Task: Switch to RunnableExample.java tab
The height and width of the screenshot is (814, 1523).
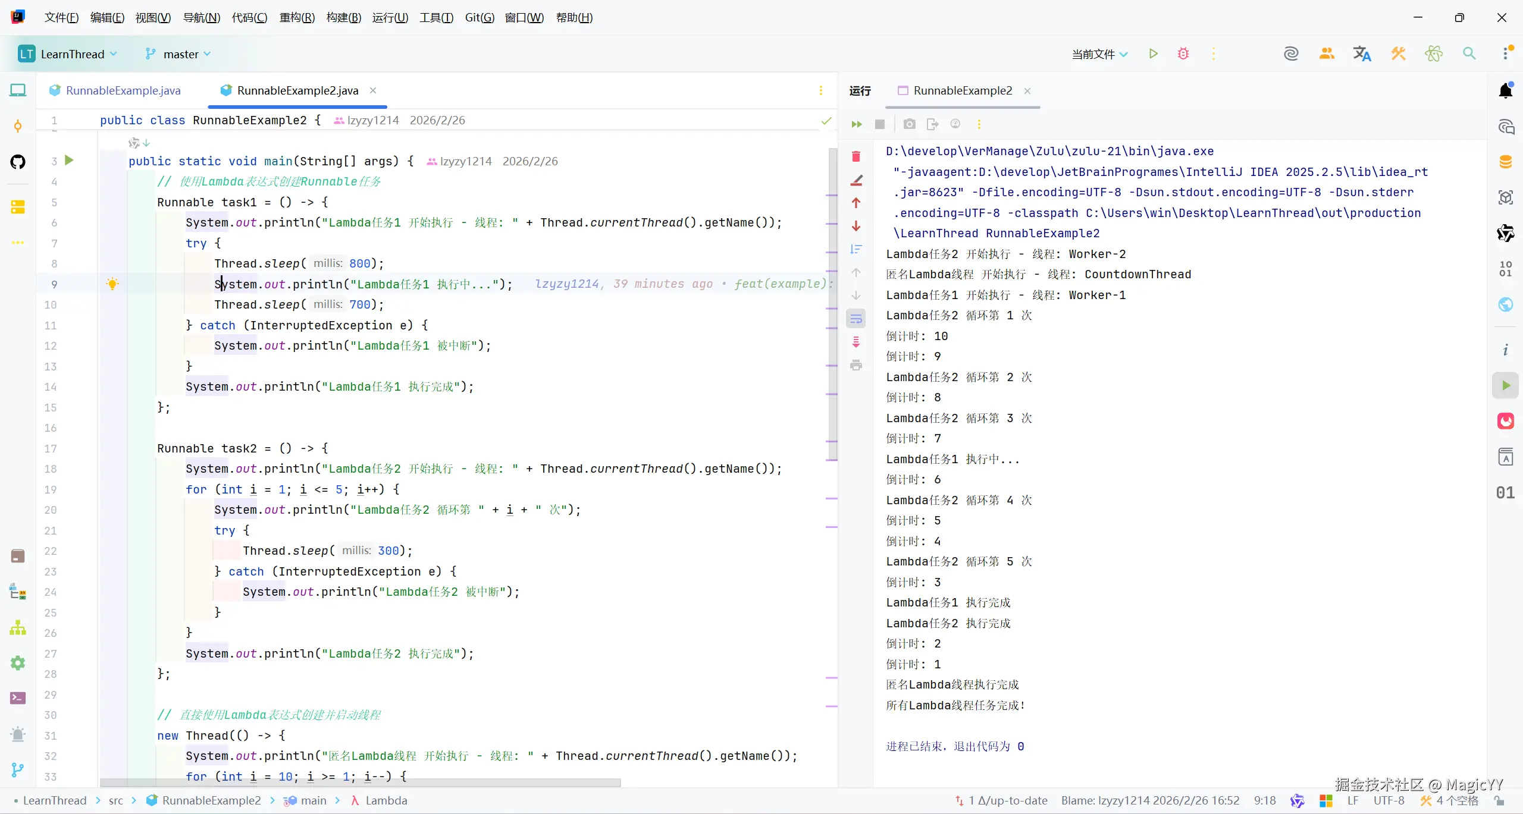Action: (x=123, y=90)
